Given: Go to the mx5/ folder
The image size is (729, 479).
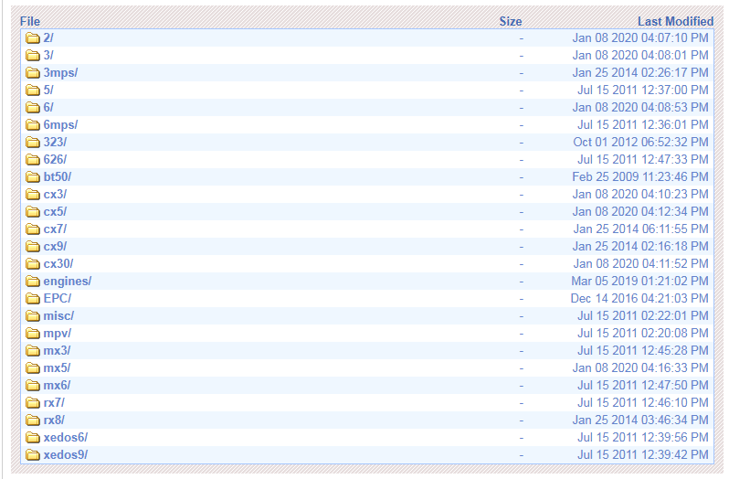Looking at the screenshot, I should (x=57, y=367).
